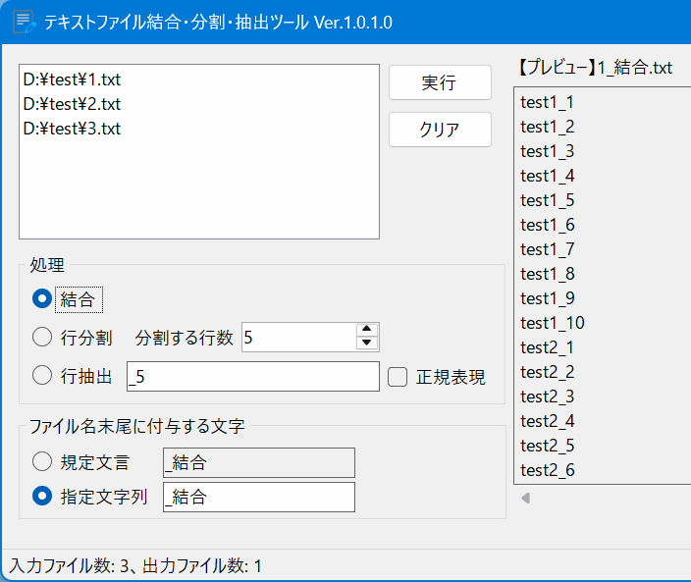Click preview scrollbar left arrow
Screen dimensions: 691x582
click(525, 499)
